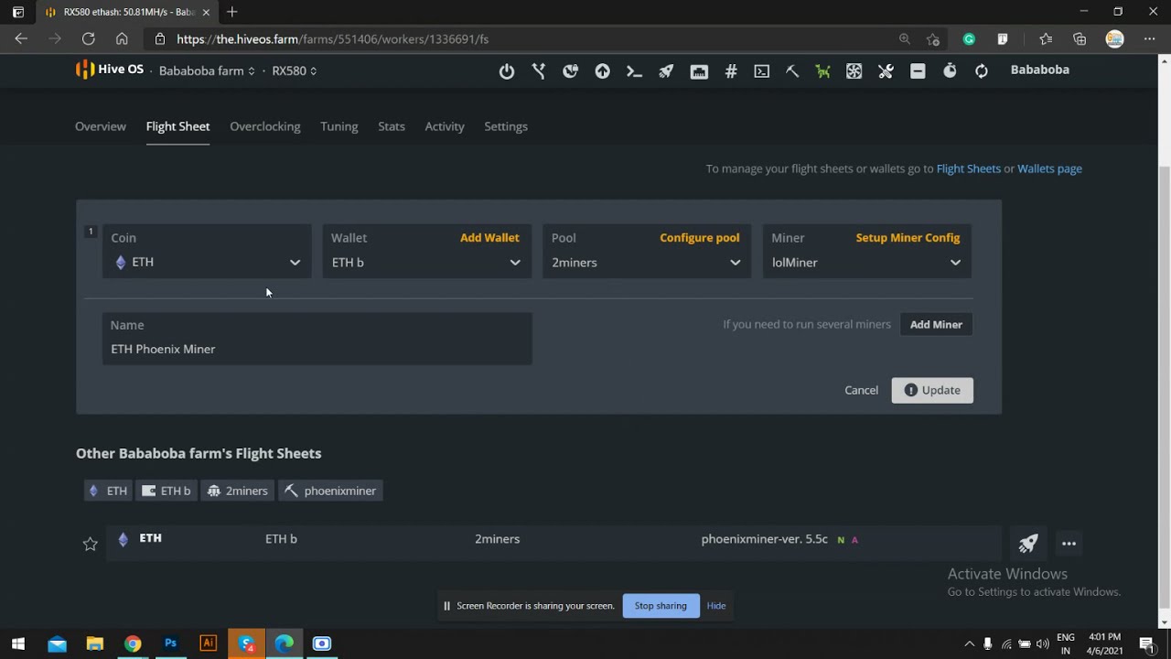Click the hash symbol icon
The image size is (1171, 659).
click(731, 70)
